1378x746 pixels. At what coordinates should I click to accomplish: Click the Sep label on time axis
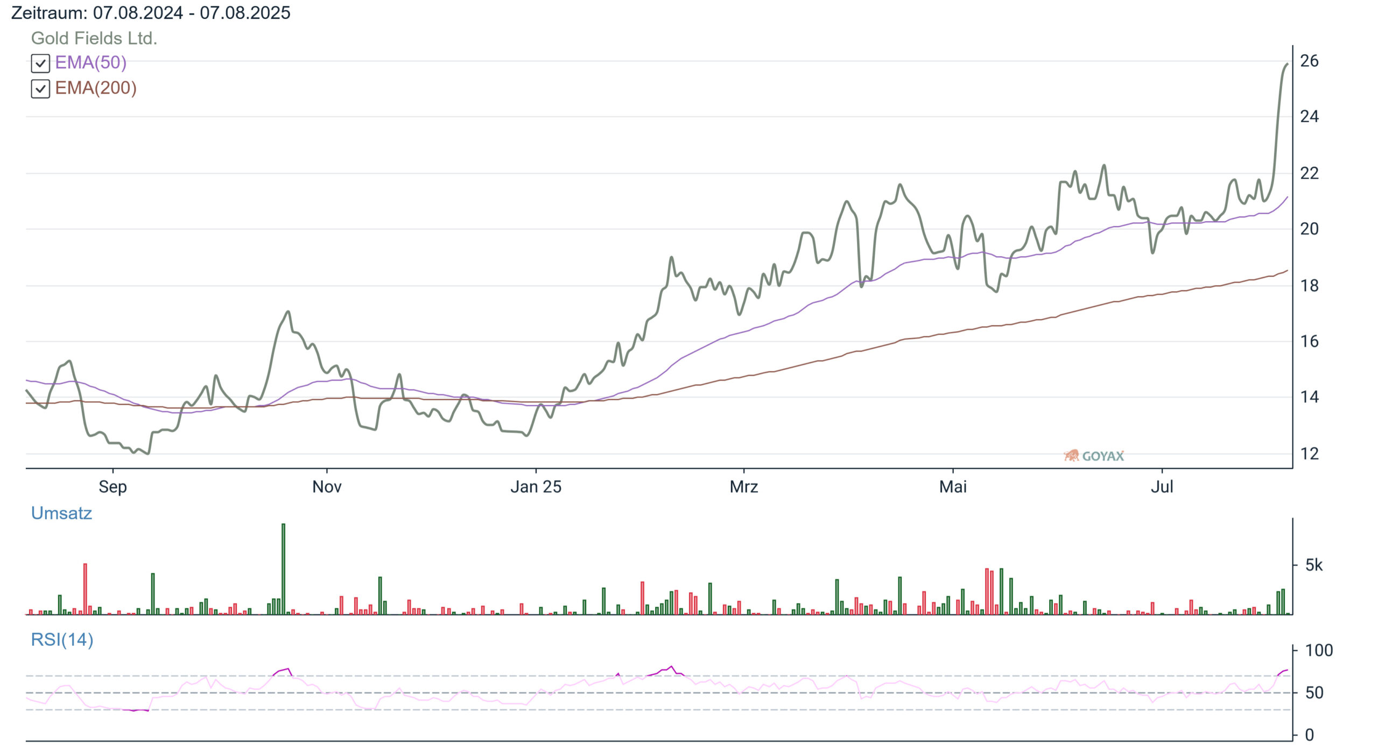[113, 487]
